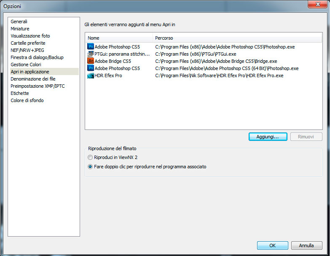The height and width of the screenshot is (256, 330).
Task: Sort the list by the Percorso column header
Action: (237, 38)
